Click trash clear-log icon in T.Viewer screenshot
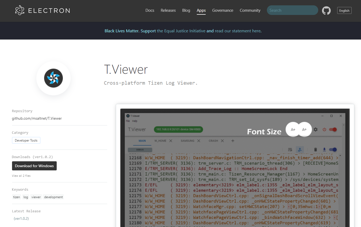The height and width of the screenshot is (227, 361). pyautogui.click(x=316, y=150)
